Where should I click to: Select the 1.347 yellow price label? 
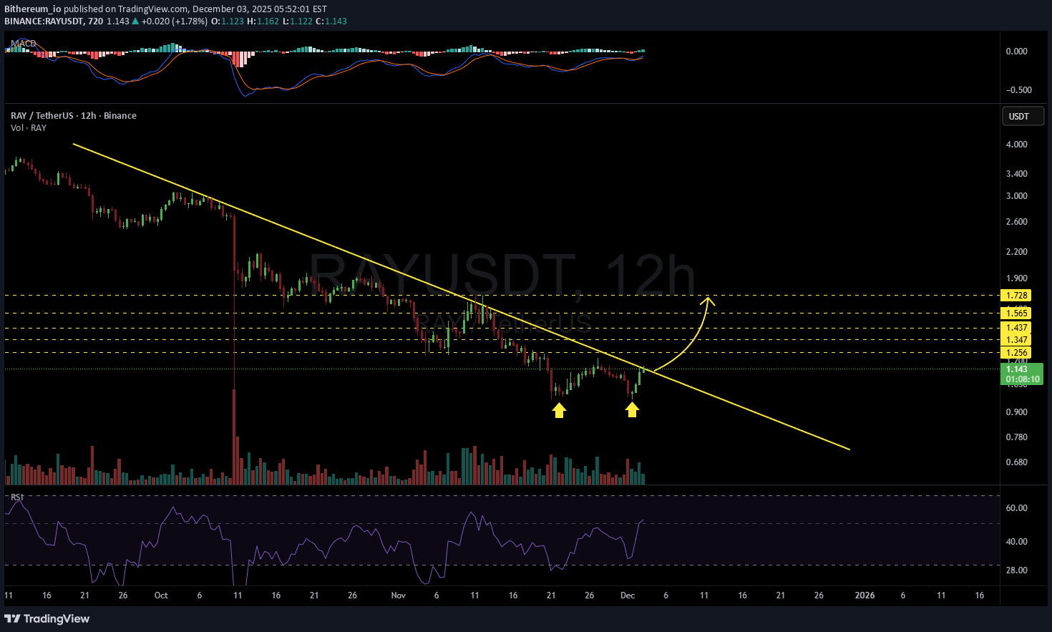click(1016, 340)
